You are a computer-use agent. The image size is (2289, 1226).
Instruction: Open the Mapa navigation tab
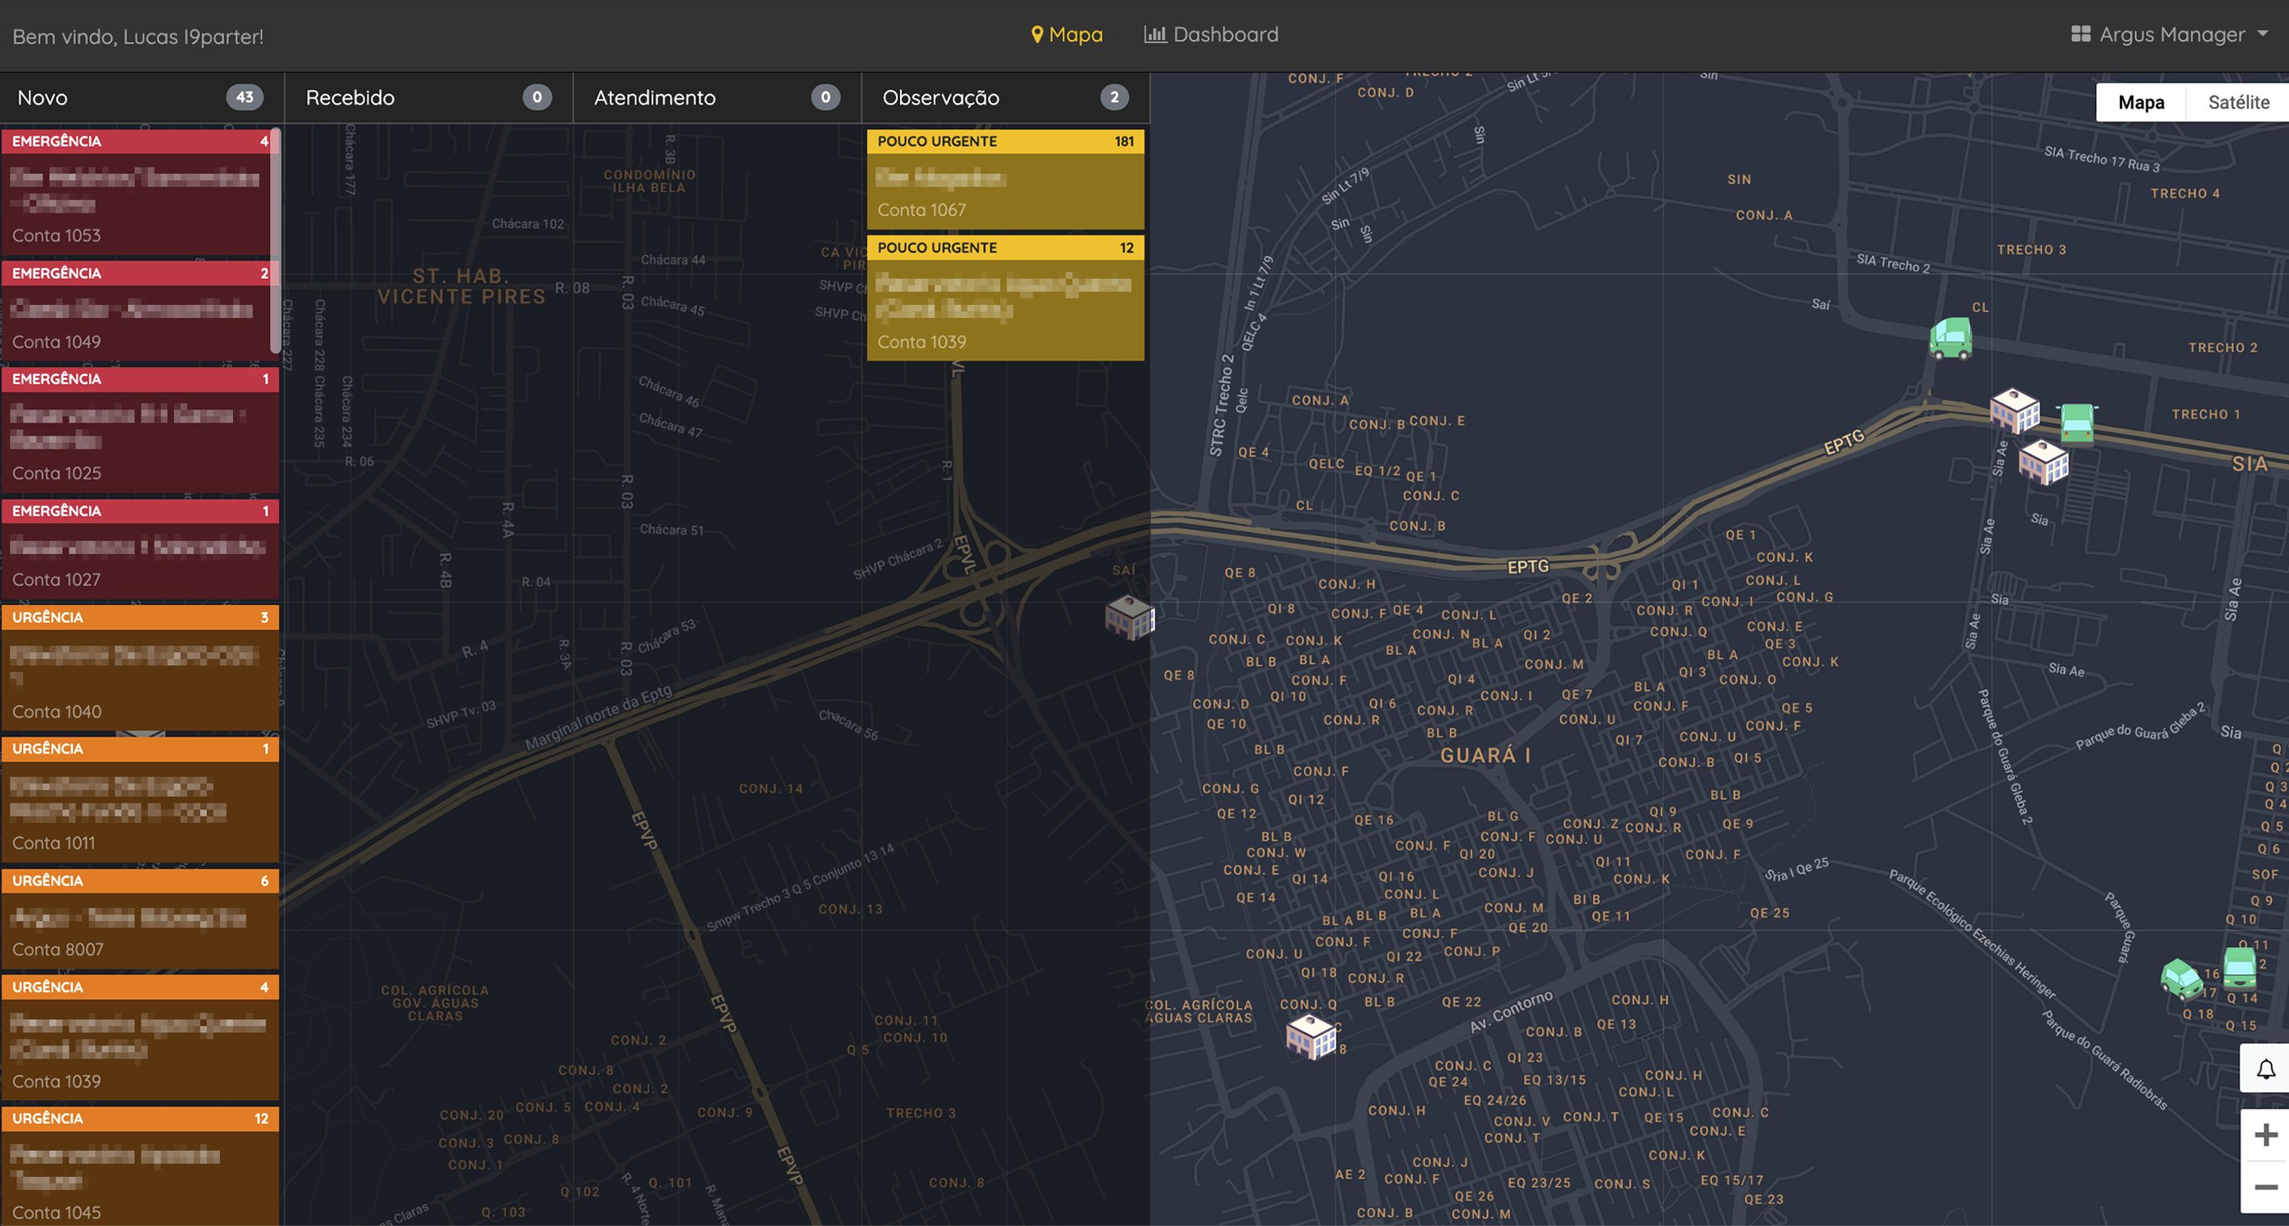pyautogui.click(x=1066, y=34)
